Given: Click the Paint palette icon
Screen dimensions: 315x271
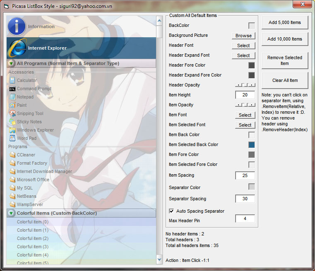Looking at the screenshot, I should 12,105.
